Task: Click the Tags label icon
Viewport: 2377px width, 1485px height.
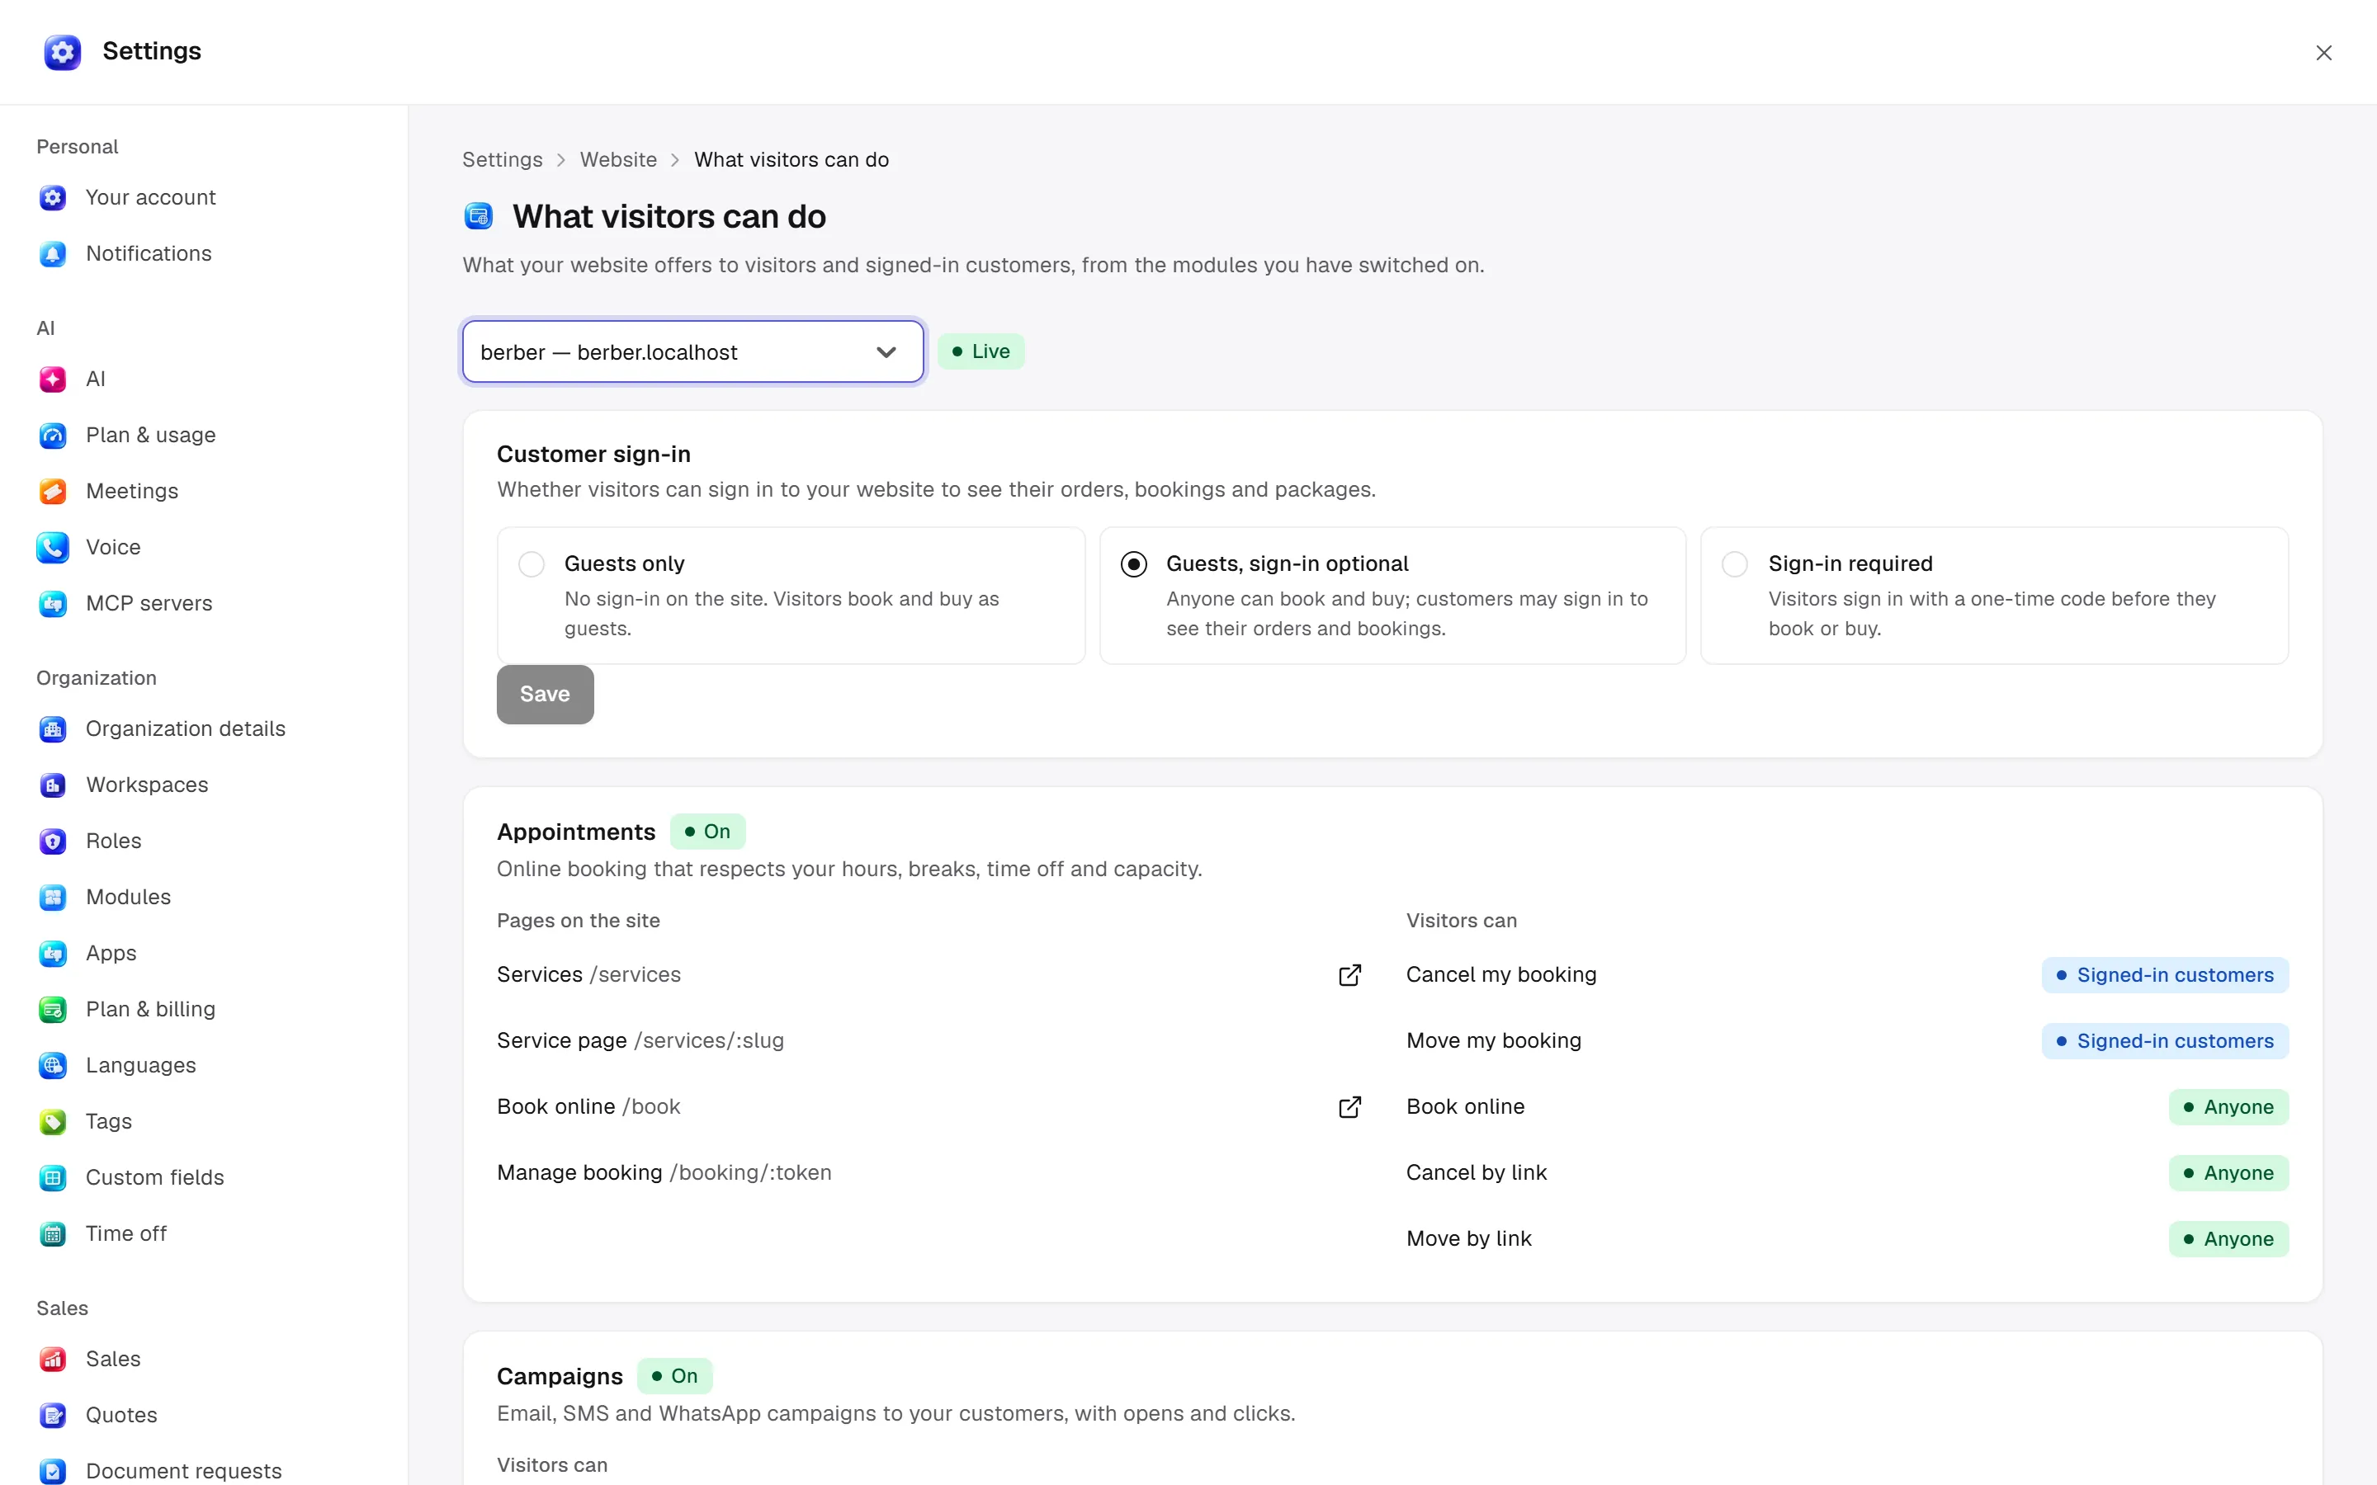Action: tap(53, 1120)
